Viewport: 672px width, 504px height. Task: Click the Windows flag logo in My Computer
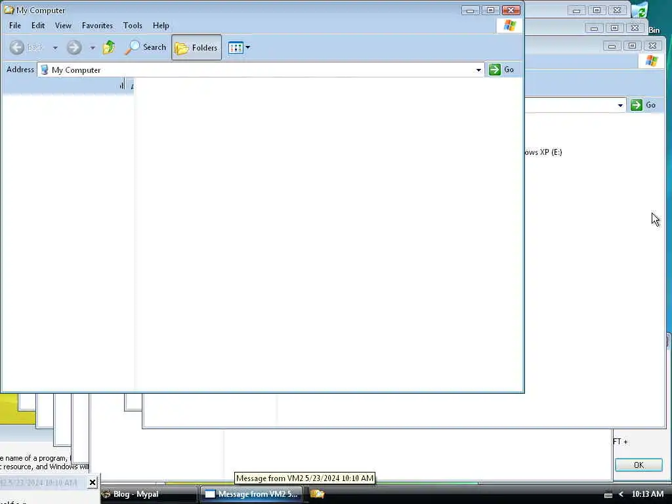509,26
